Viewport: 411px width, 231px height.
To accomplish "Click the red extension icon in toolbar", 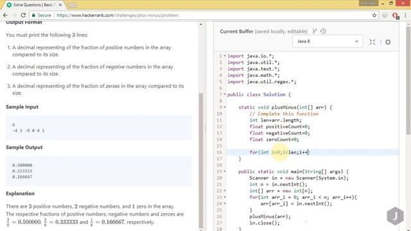I will pos(396,15).
